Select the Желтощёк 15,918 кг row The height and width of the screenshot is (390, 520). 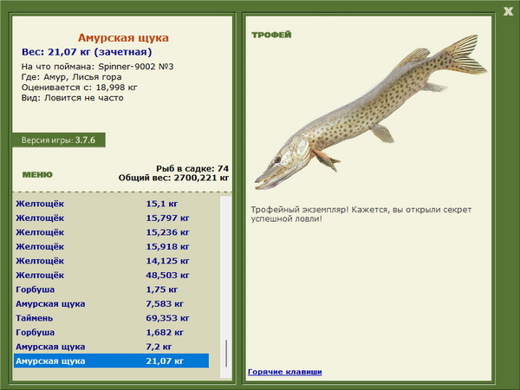point(112,246)
